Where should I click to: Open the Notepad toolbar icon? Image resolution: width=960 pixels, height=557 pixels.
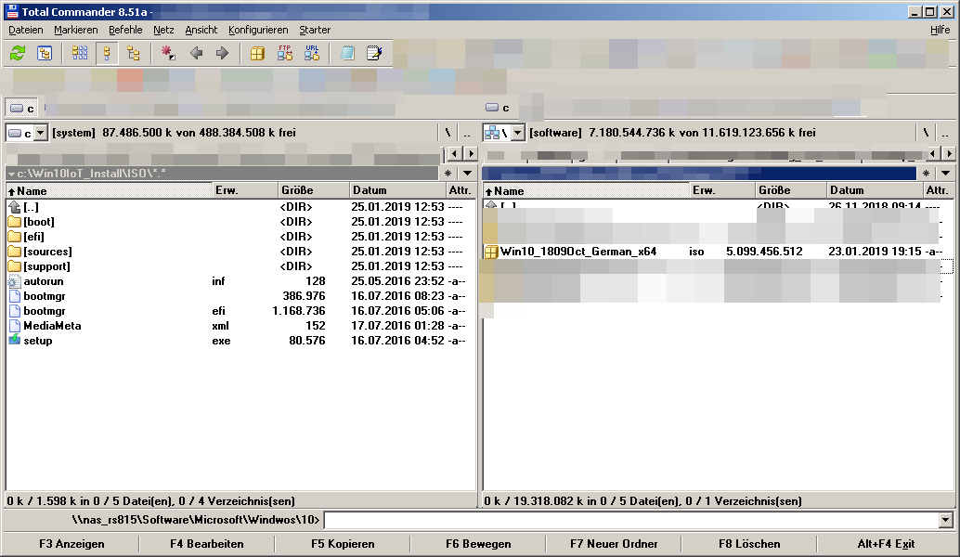pyautogui.click(x=374, y=53)
